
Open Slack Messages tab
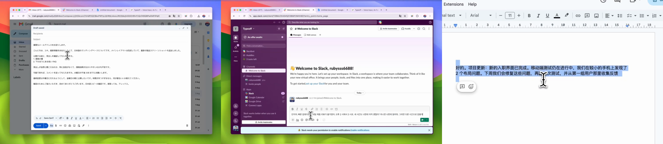[x=296, y=35]
